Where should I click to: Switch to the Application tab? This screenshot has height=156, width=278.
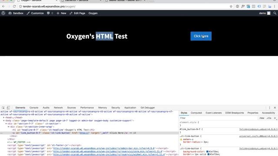click(130, 107)
